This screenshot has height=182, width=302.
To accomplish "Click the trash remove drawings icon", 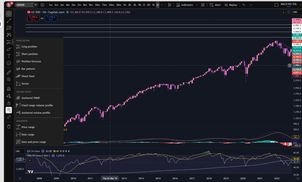I will pos(9,126).
